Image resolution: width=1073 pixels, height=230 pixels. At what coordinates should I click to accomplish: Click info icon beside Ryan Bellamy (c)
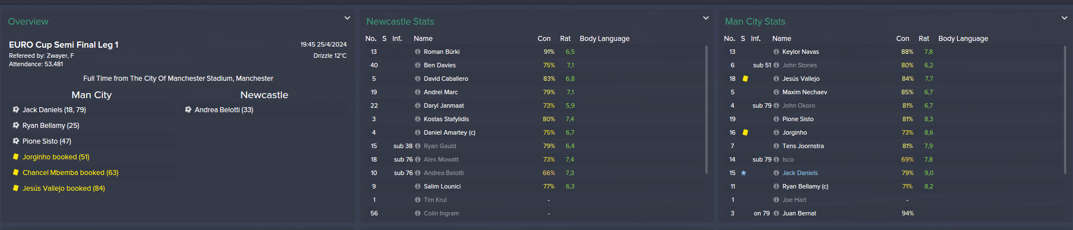coord(776,186)
